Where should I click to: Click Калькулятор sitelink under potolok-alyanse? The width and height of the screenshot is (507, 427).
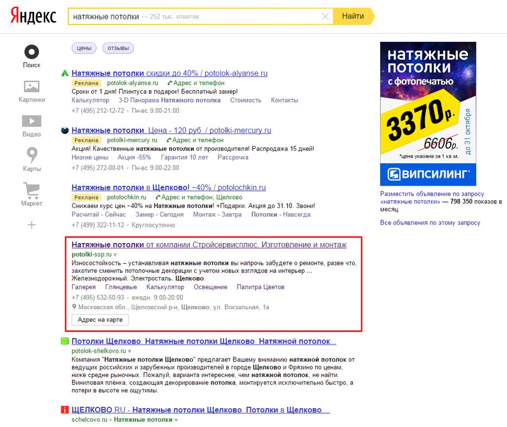pyautogui.click(x=90, y=100)
